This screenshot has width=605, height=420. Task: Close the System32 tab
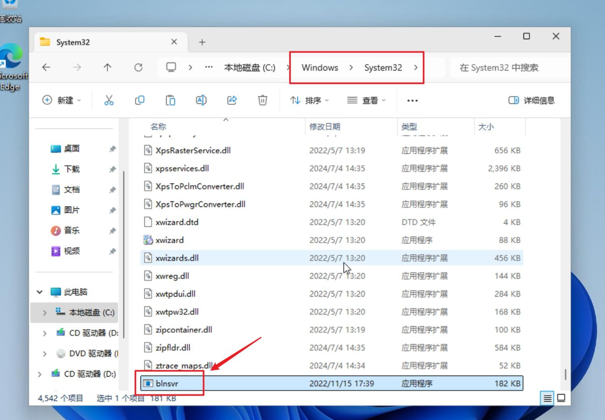pos(174,42)
